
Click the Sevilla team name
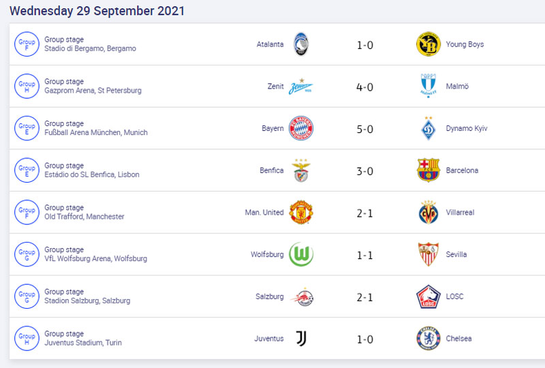coord(456,254)
